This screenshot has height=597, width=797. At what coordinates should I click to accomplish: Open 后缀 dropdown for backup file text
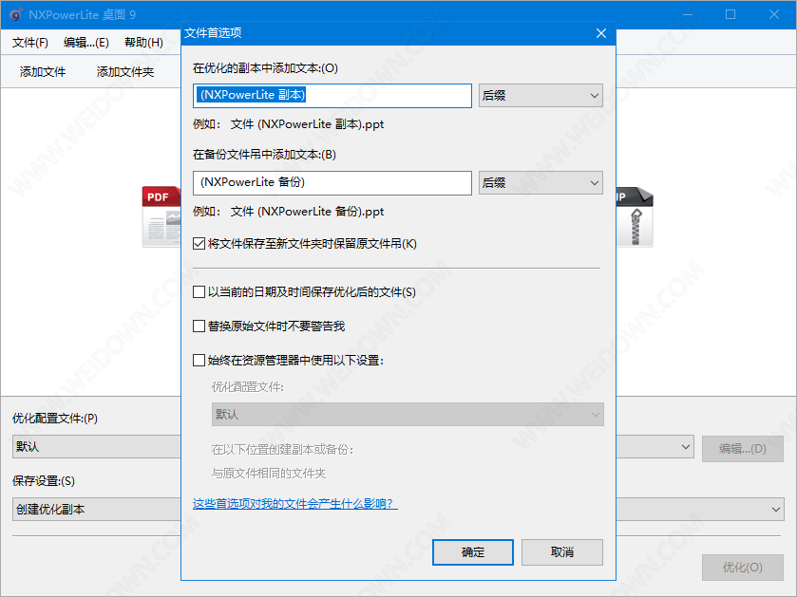click(x=541, y=183)
